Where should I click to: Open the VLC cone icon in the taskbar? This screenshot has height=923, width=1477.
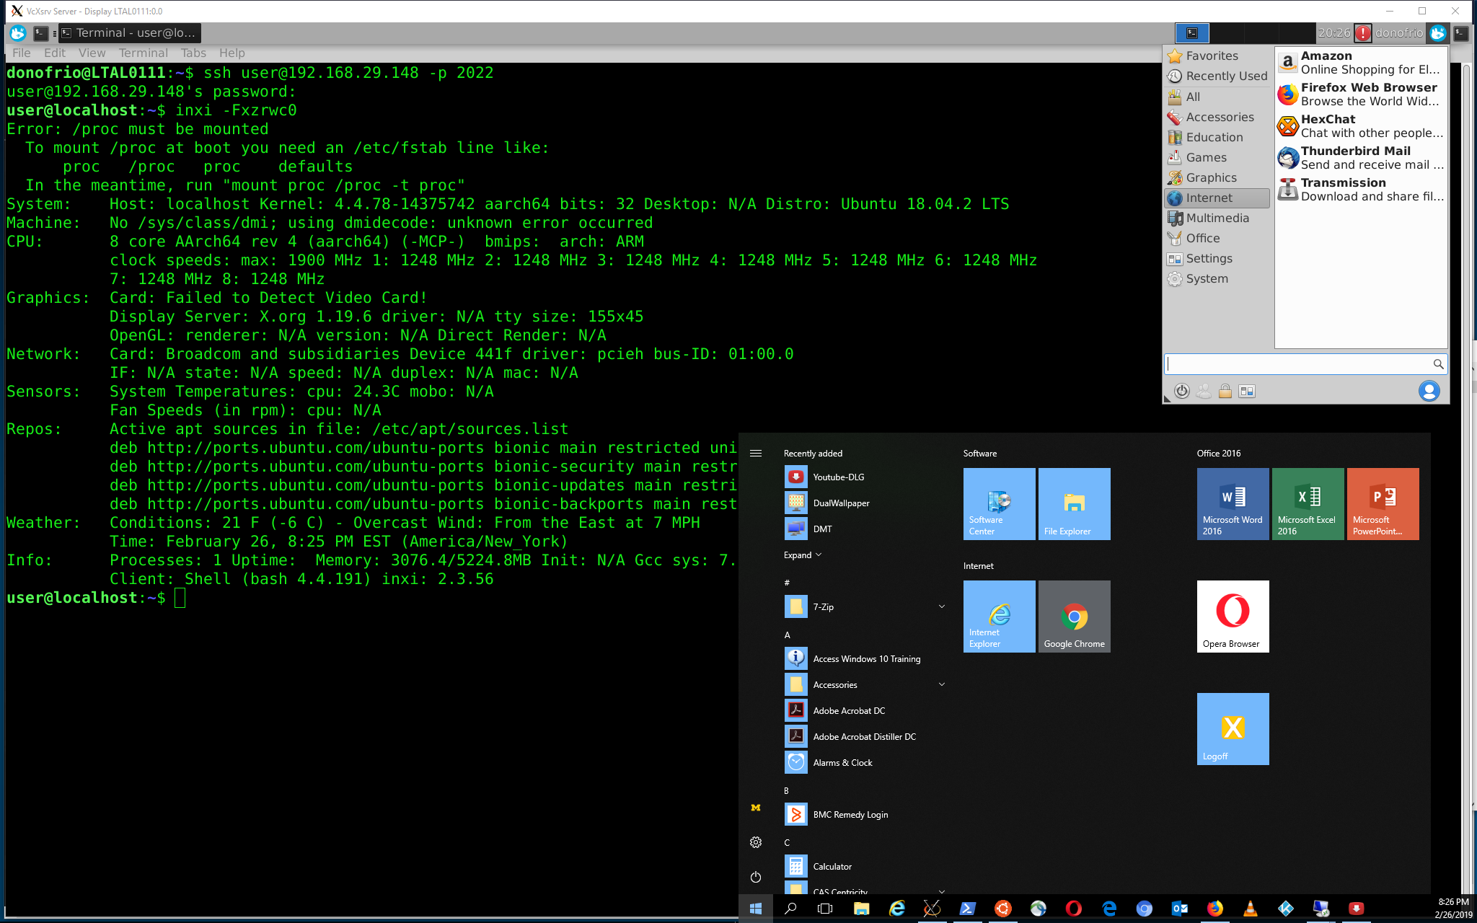click(1250, 909)
